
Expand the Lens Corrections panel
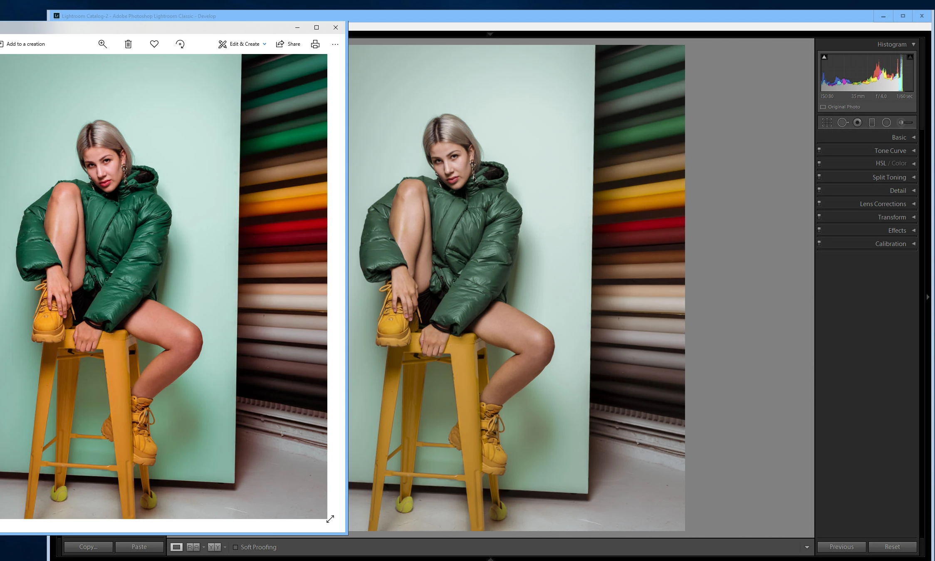883,204
